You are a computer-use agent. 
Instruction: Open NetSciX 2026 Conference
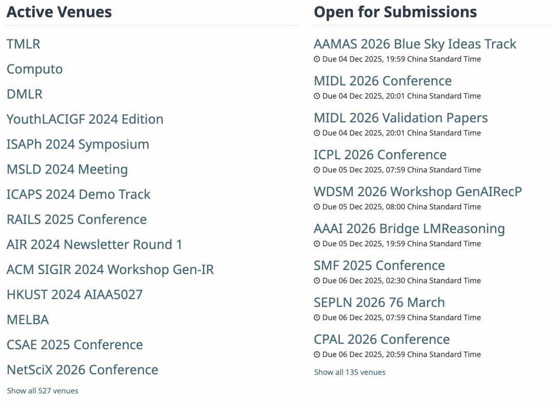coord(82,370)
